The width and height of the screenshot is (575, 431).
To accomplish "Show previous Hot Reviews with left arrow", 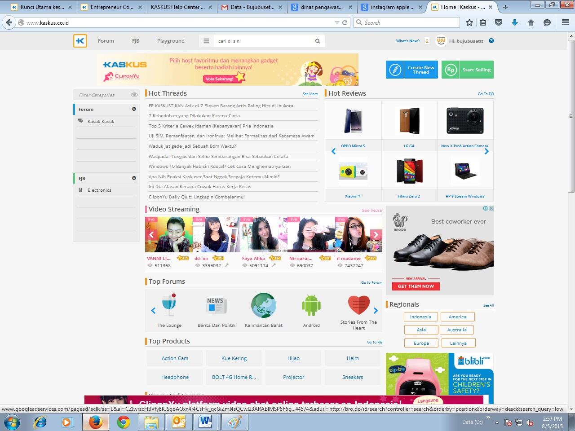I will pyautogui.click(x=333, y=152).
